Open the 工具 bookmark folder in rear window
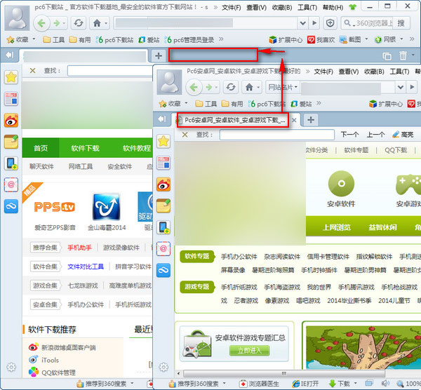421x390 pixels. pyautogui.click(x=54, y=40)
